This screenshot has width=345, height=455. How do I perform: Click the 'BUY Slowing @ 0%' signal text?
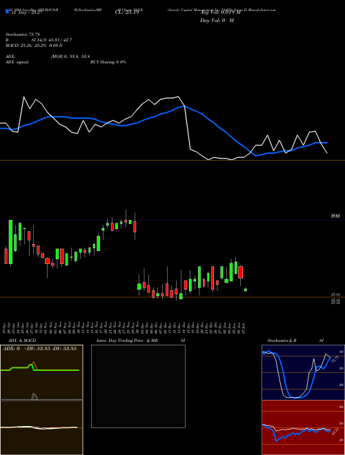(108, 62)
